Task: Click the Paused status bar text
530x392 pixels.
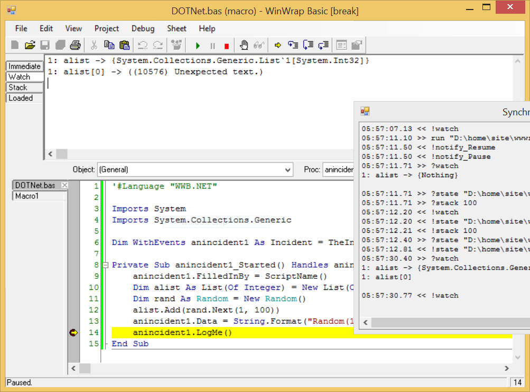Action: pyautogui.click(x=19, y=382)
